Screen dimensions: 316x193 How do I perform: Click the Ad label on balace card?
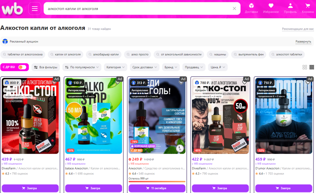pos(120,79)
